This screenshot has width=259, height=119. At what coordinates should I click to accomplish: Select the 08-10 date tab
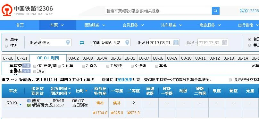coord(187,58)
